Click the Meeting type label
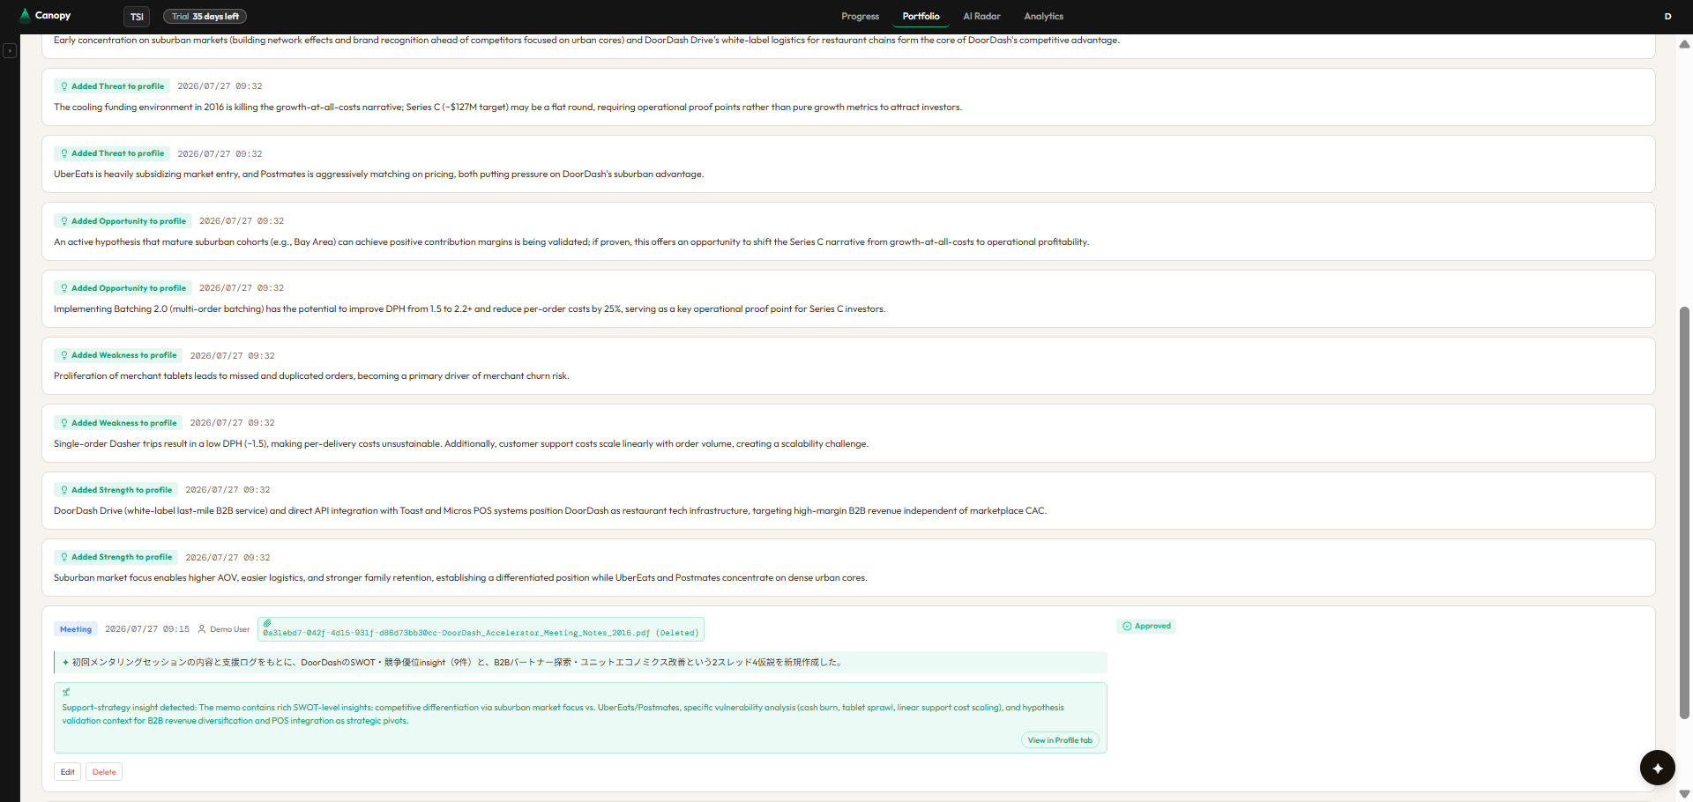 (76, 629)
